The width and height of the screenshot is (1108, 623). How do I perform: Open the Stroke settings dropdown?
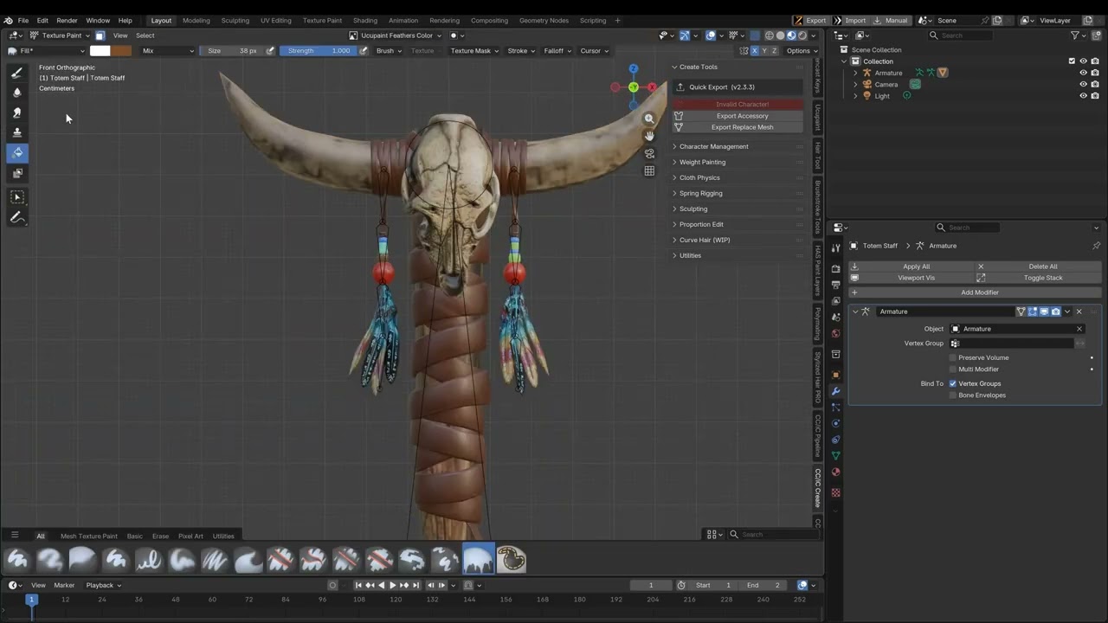coord(520,51)
